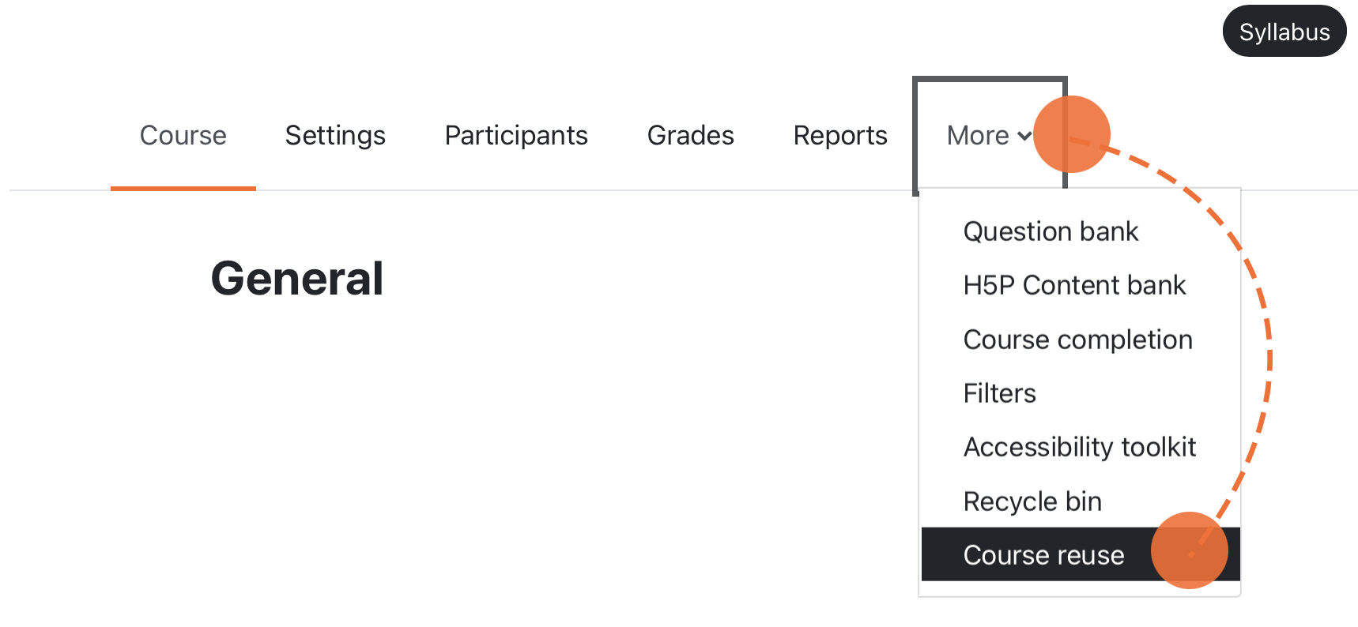Select Question bank from the menu
Viewport: 1358px width, 627px height.
click(x=1051, y=231)
